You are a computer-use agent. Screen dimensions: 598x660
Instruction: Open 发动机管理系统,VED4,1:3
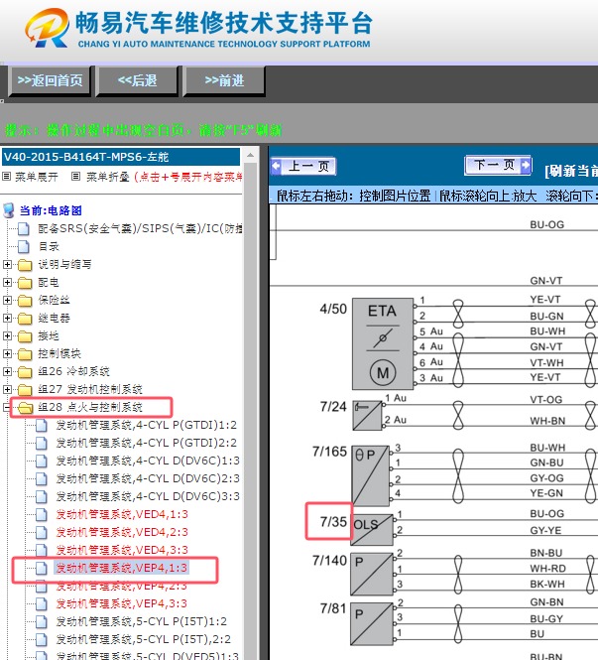point(122,514)
